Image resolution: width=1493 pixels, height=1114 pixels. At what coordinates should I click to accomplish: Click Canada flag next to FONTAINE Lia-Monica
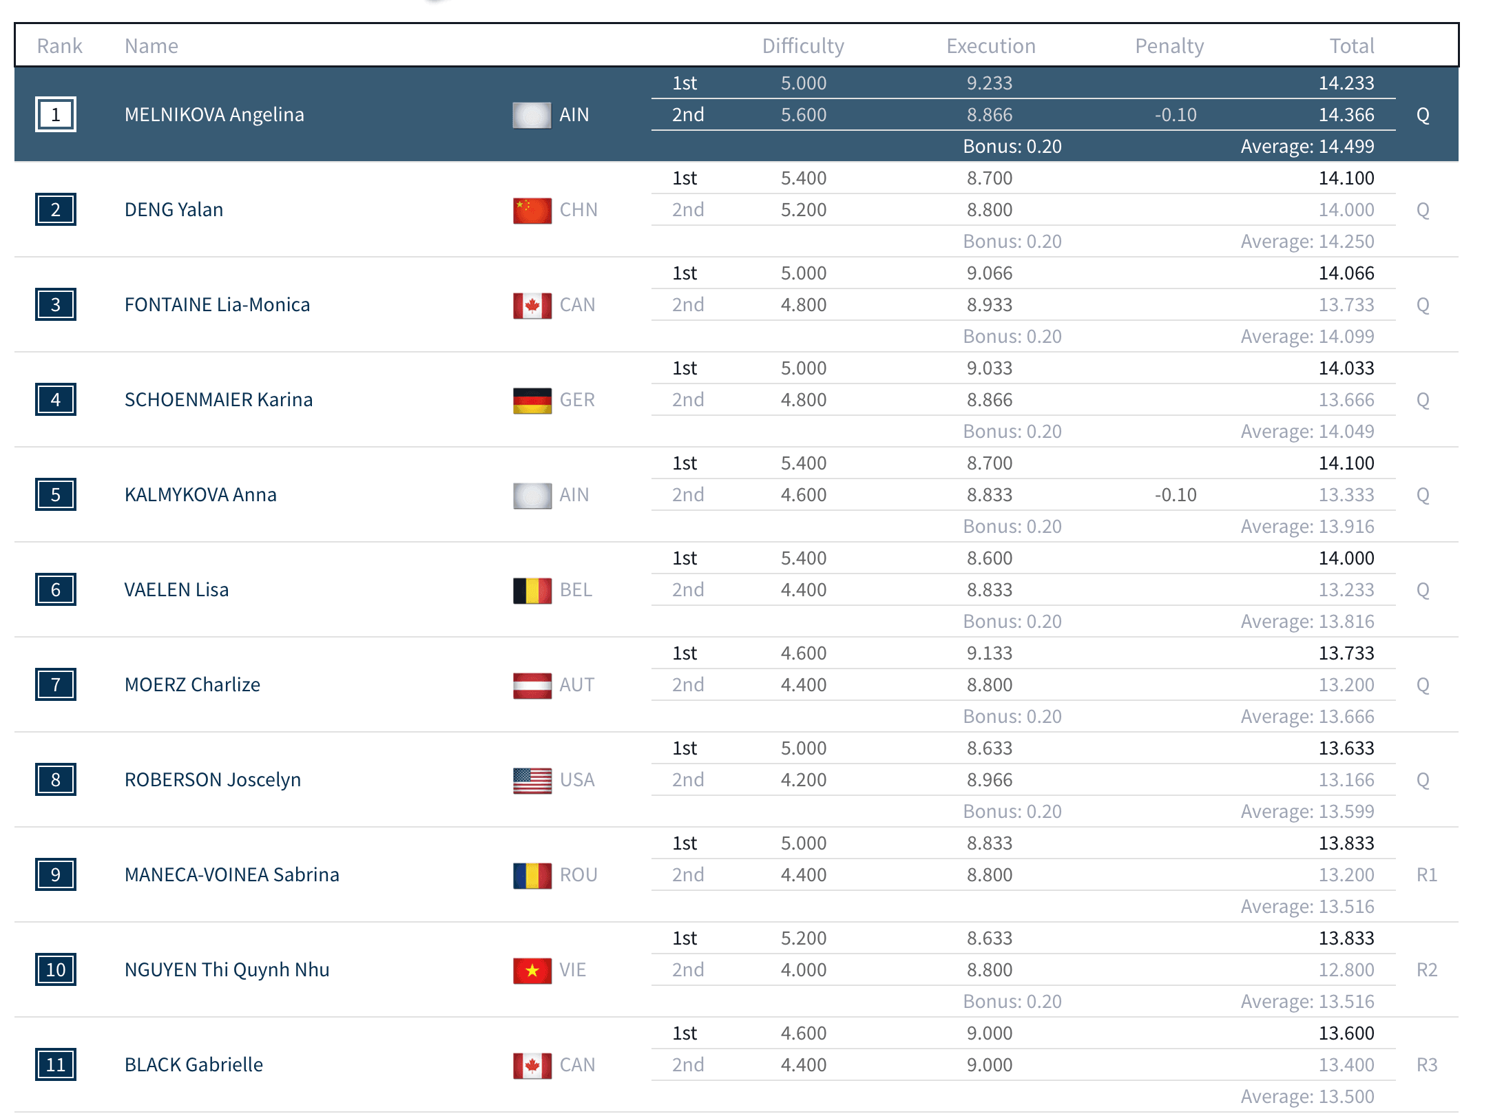pos(532,305)
